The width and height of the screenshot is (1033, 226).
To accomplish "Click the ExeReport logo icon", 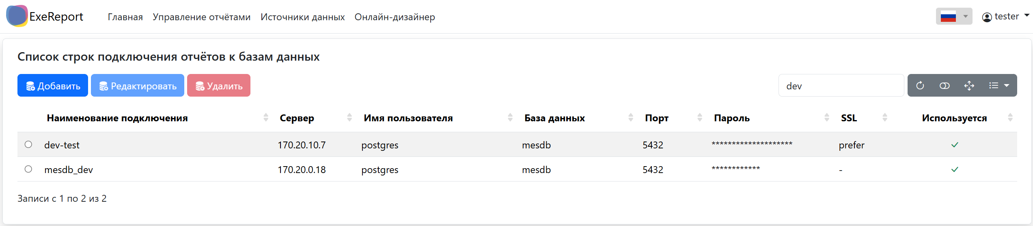I will point(17,16).
